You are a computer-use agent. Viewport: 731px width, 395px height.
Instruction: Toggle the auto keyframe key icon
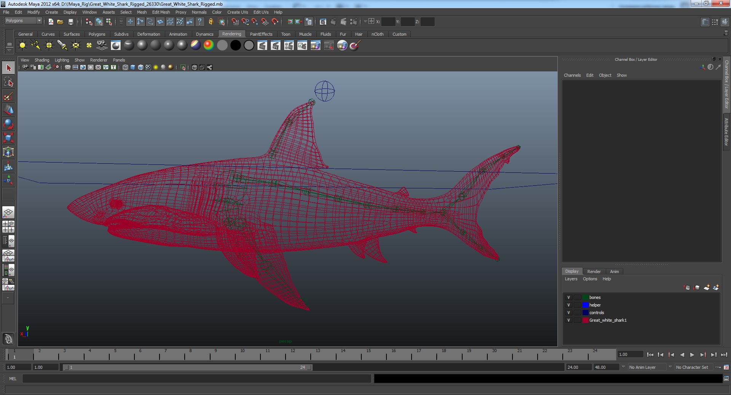pyautogui.click(x=718, y=367)
